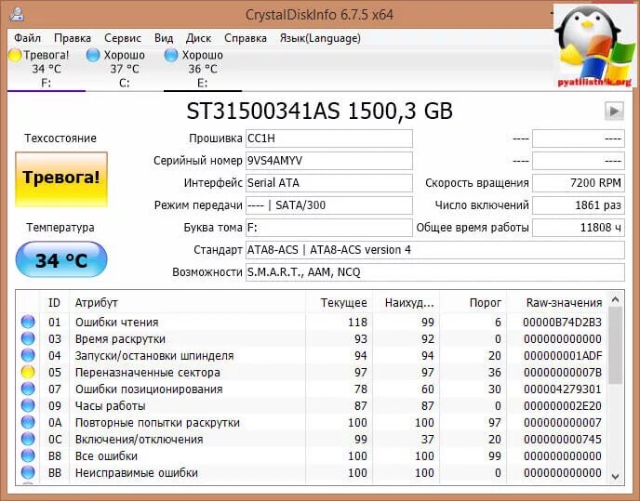Select the E: disk at 36 °C

coord(203,69)
